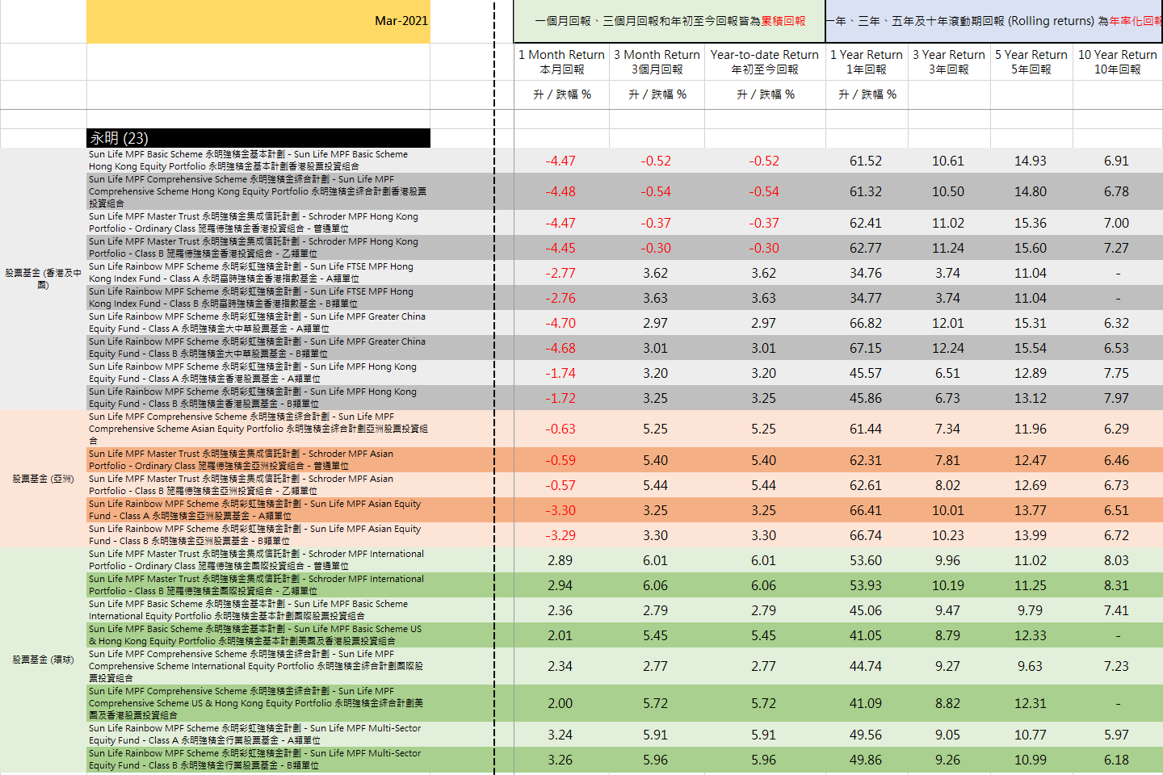Select the 升 / 跌幅 % label under Year-to-date Return
Screen dimensions: 1163x775
click(766, 94)
